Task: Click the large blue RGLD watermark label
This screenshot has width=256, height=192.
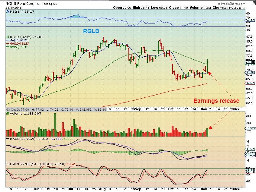Action: pyautogui.click(x=91, y=31)
